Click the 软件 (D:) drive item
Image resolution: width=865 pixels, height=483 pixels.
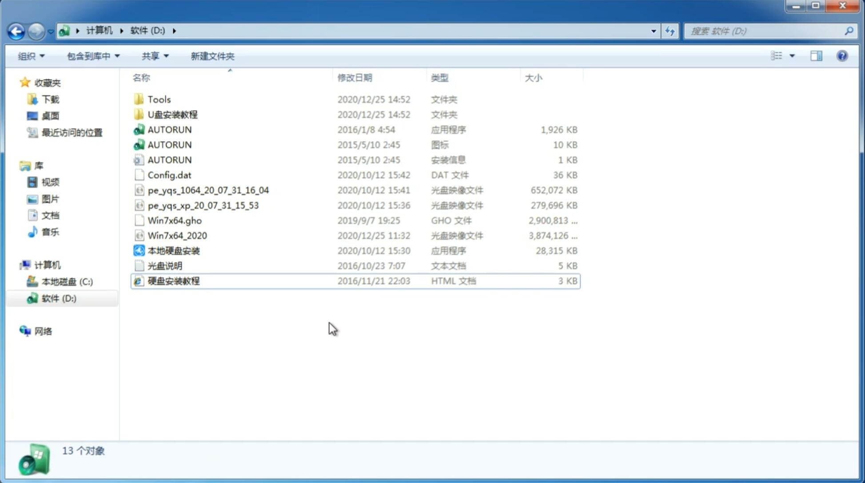click(59, 298)
